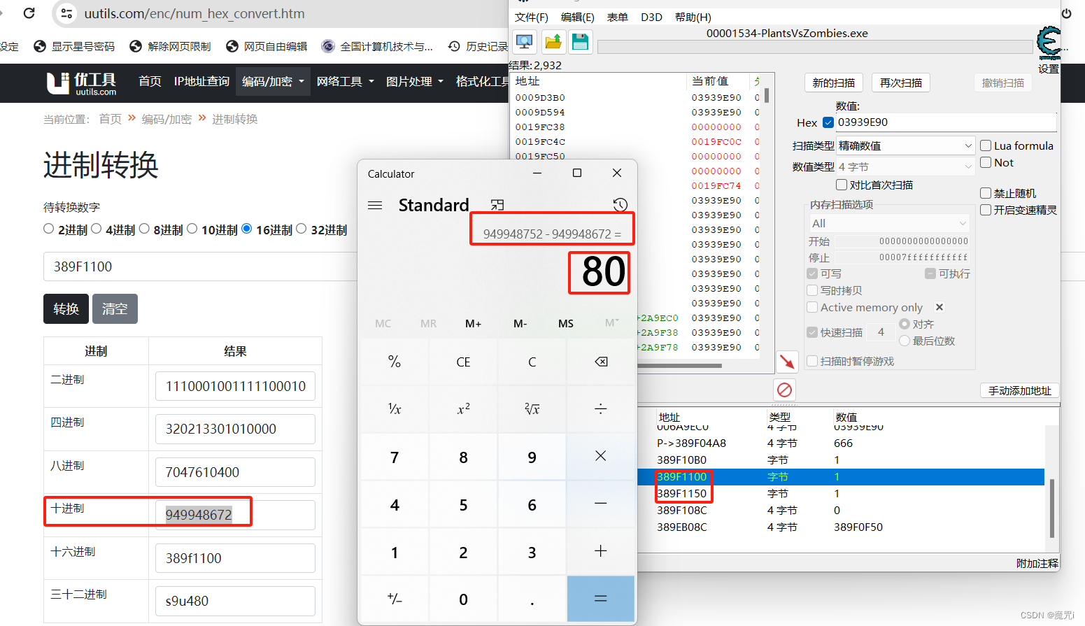1085x626 pixels.
Task: Click 清空 button
Action: point(115,309)
